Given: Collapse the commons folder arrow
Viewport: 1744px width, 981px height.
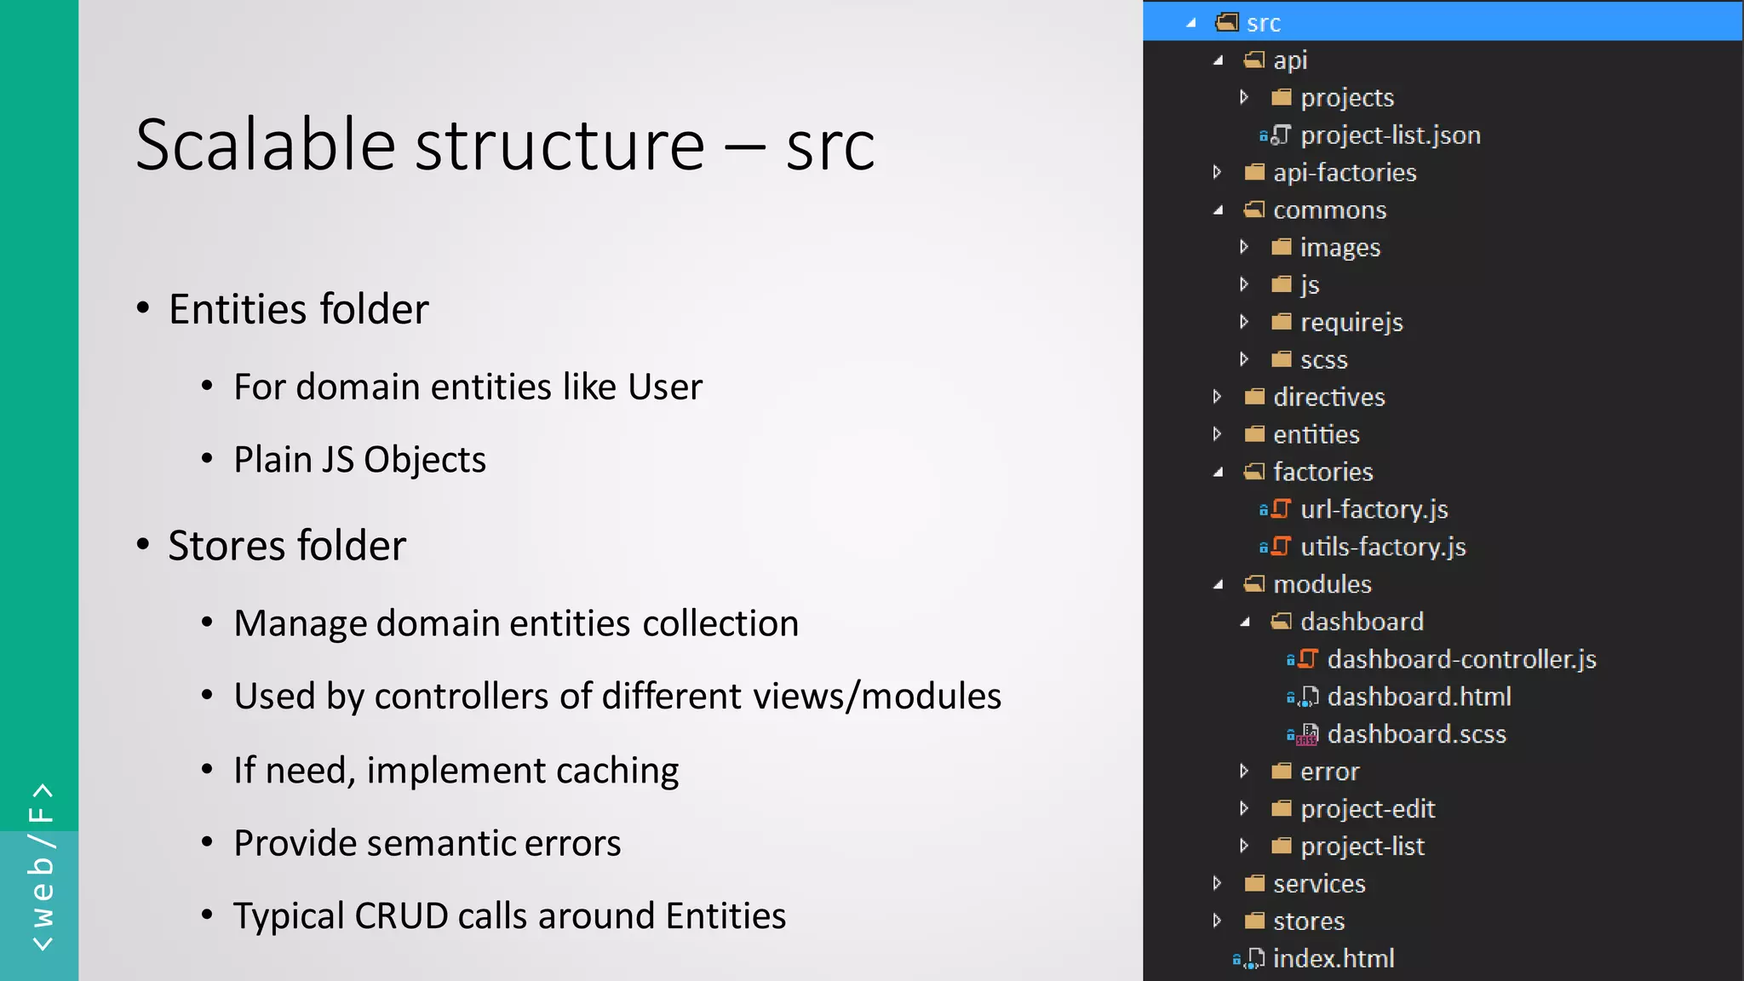Looking at the screenshot, I should (1219, 210).
